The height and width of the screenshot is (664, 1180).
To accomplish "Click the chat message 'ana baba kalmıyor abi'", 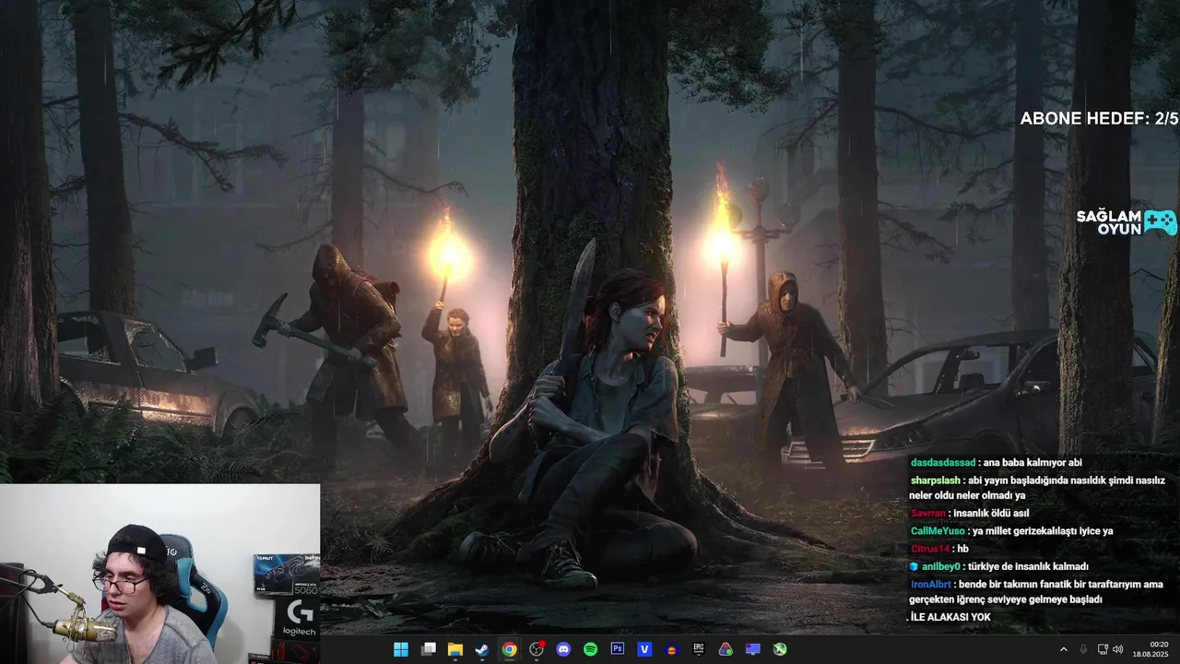I will coord(1032,463).
